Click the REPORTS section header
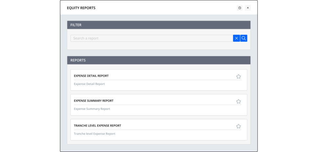The image size is (329, 152). (159, 60)
